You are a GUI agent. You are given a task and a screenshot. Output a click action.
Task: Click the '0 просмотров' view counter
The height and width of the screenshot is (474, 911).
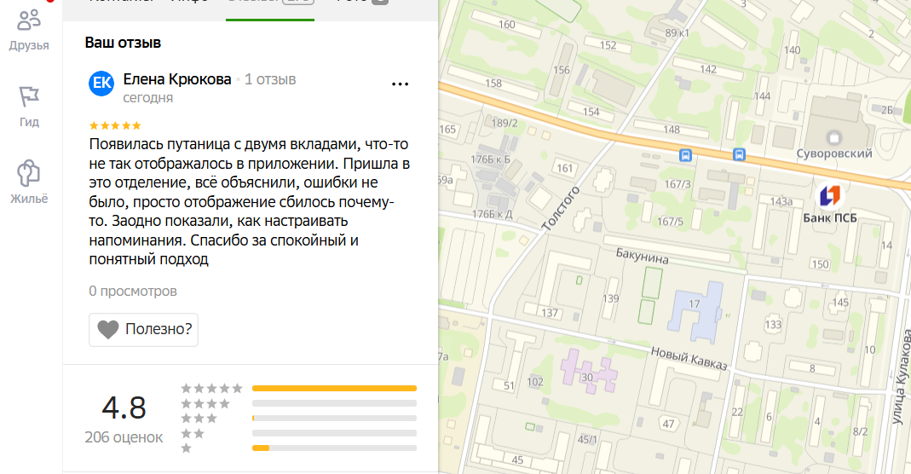tap(133, 291)
